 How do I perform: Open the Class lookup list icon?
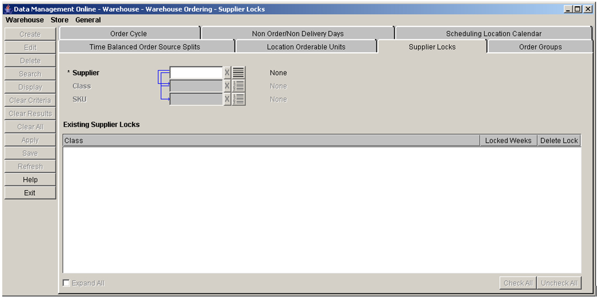[239, 86]
